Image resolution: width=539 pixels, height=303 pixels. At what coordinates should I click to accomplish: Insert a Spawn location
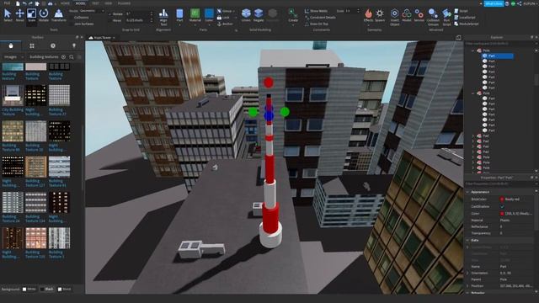[x=380, y=15]
